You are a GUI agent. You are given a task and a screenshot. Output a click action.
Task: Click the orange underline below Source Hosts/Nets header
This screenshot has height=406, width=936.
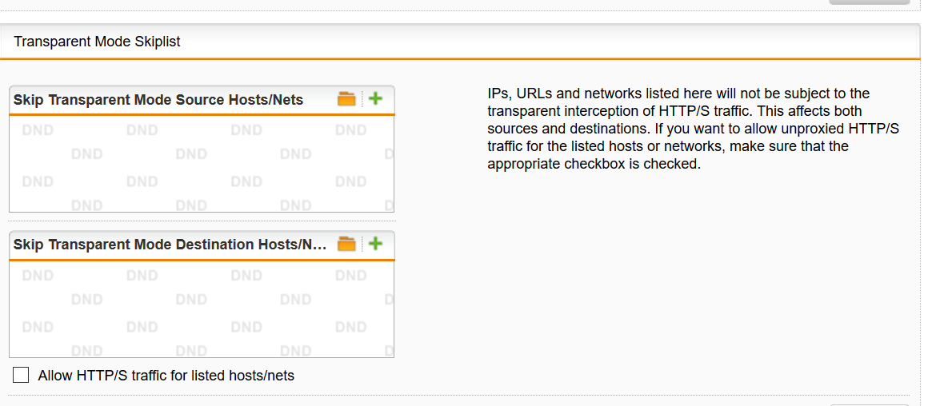tap(202, 114)
